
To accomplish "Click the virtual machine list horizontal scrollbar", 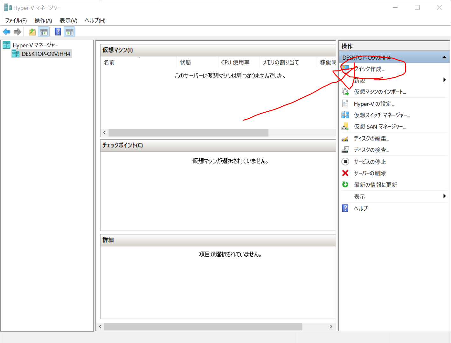I will click(x=188, y=133).
